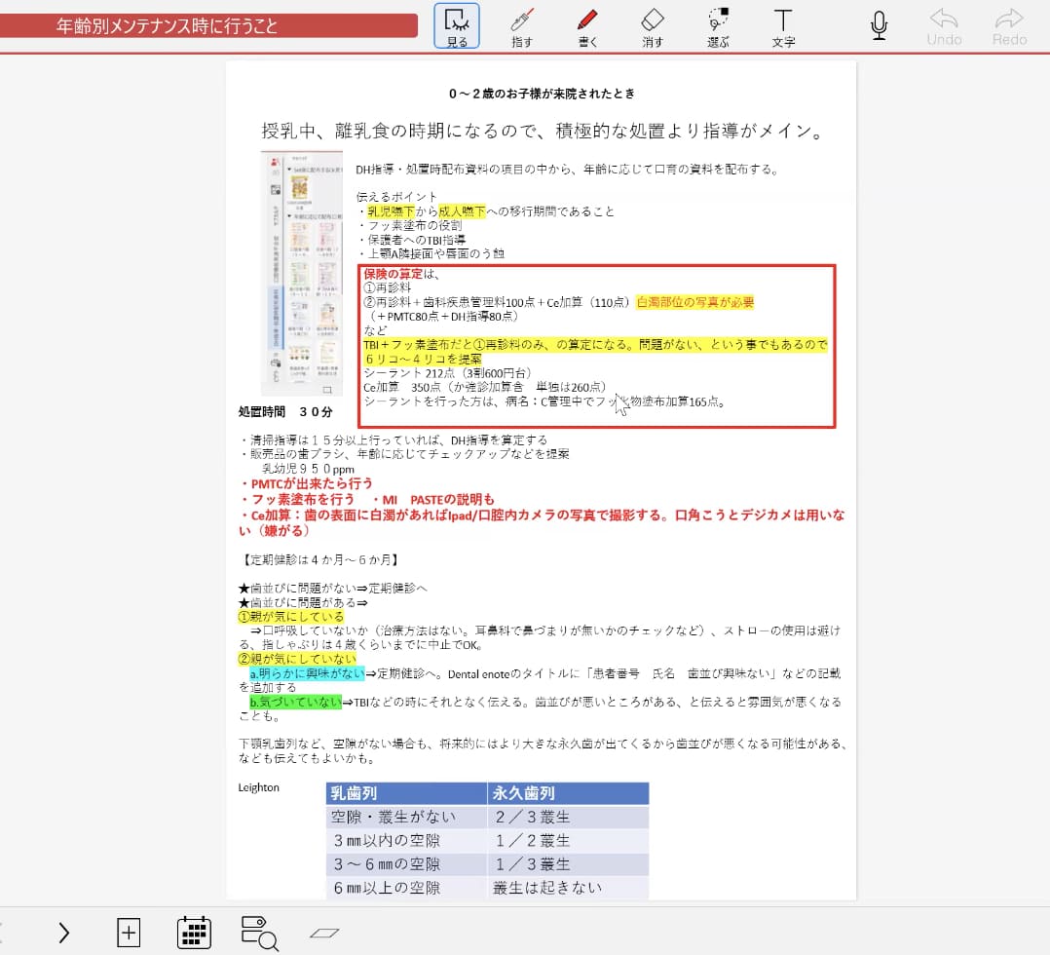Open the calendar icon in bottom bar
Image resolution: width=1050 pixels, height=955 pixels.
point(194,933)
